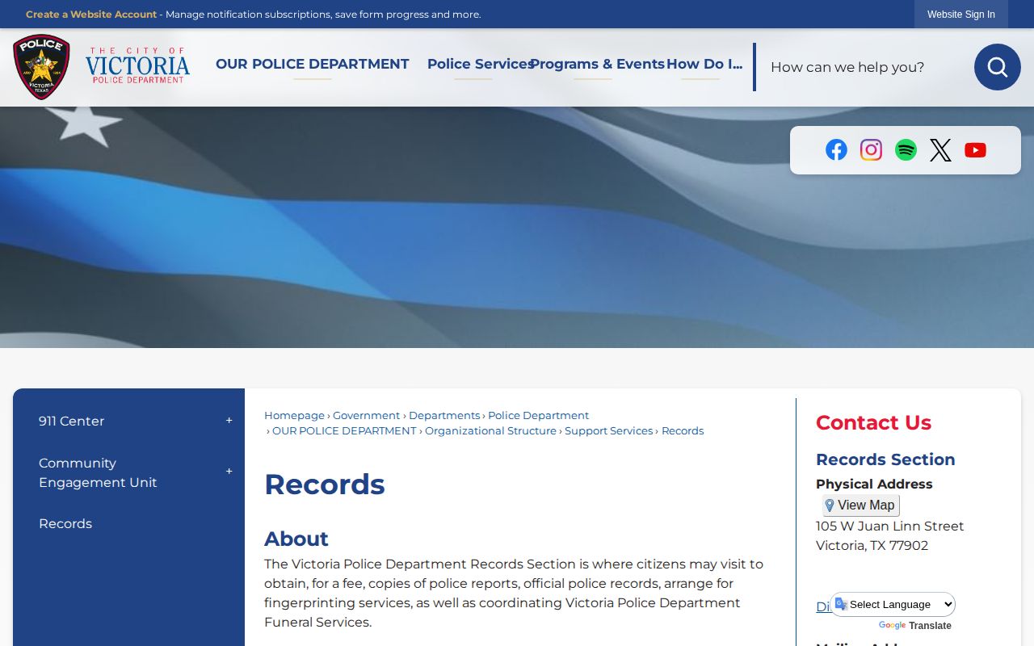Open Community Engagement Unit sidebar link

point(98,472)
